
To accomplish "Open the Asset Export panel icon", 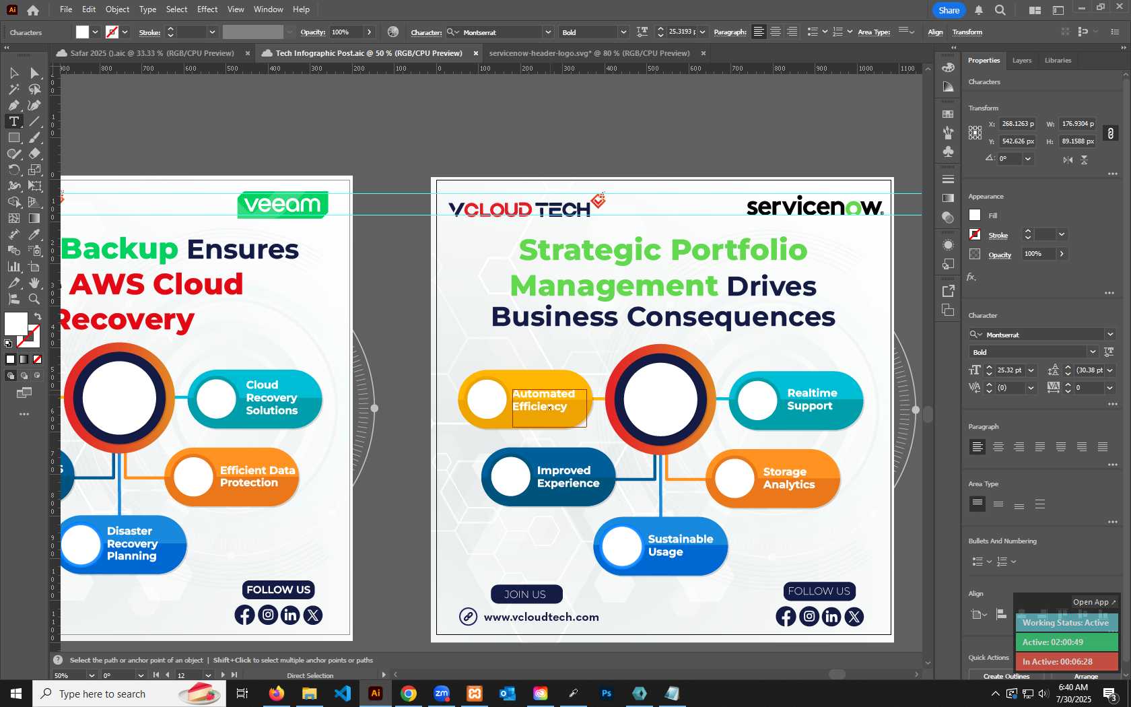I will point(948,291).
